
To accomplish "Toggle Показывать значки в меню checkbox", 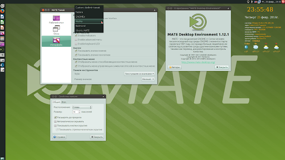I will [x=76, y=51].
